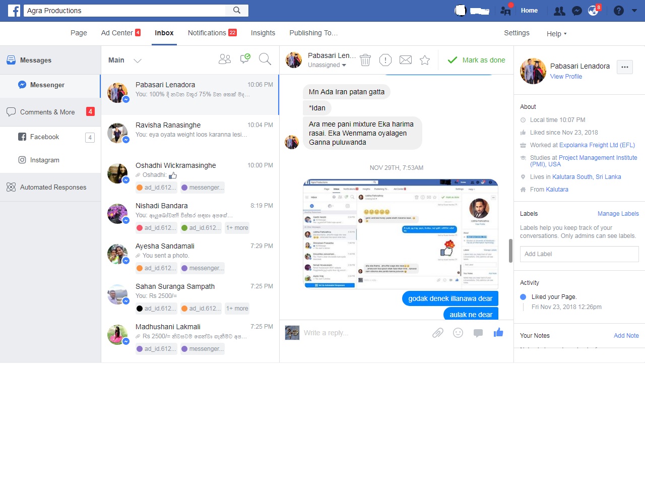Image resolution: width=645 pixels, height=488 pixels.
Task: Click Pabasari Lenadora profile picture in right panel
Action: click(x=533, y=71)
